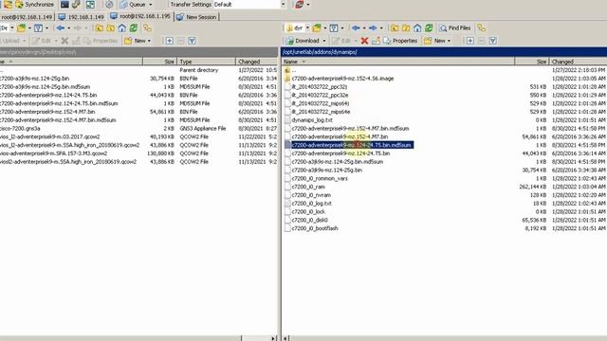This screenshot has width=607, height=341.
Task: Select c7200-adventerprisek9-mz.152-4.S6.image folder
Action: tap(342, 79)
